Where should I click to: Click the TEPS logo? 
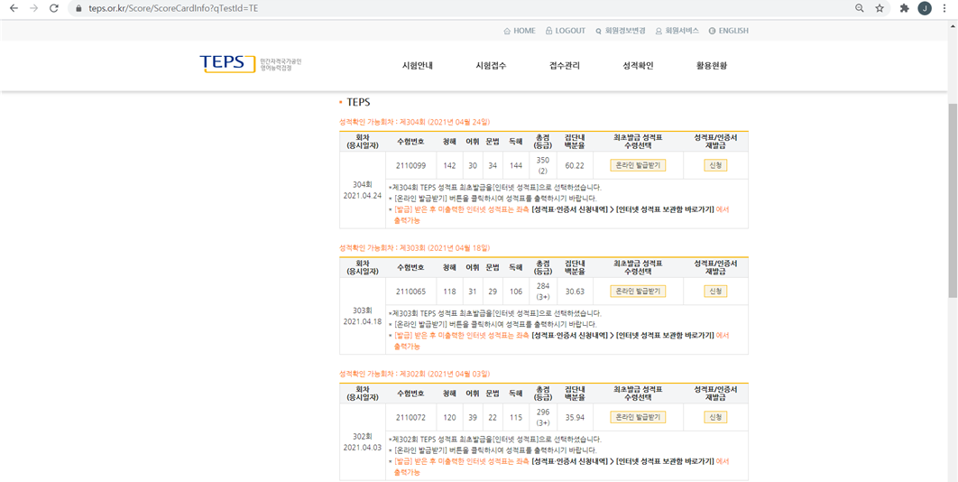coord(227,63)
